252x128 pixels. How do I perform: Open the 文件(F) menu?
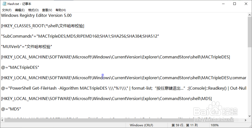point(7,10)
